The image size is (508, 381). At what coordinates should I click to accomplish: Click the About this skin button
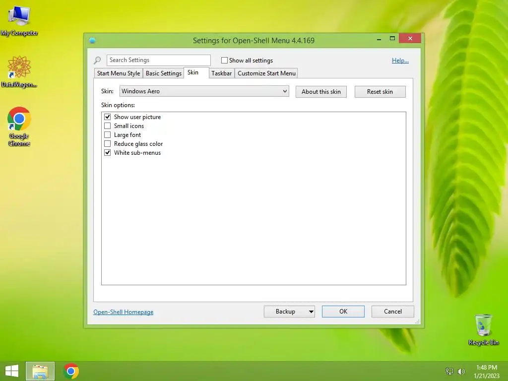click(321, 92)
